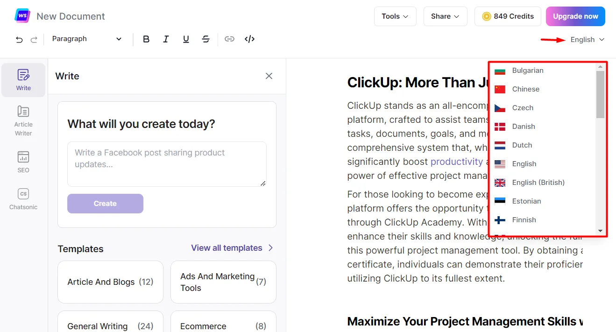Click the language list scrollbar thumb

click(600, 94)
